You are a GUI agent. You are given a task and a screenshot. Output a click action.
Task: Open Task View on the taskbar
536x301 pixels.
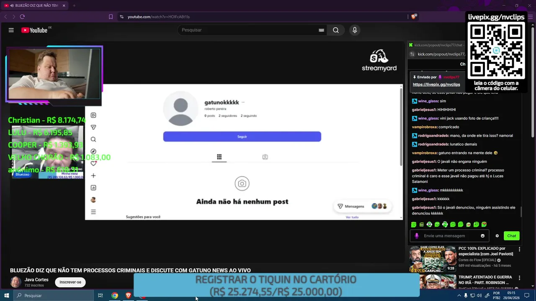pyautogui.click(x=100, y=296)
